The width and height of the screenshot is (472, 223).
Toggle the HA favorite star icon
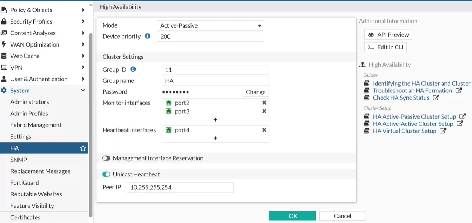pyautogui.click(x=83, y=148)
